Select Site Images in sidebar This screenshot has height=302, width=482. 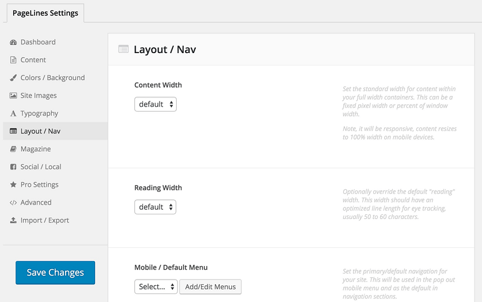click(x=55, y=96)
